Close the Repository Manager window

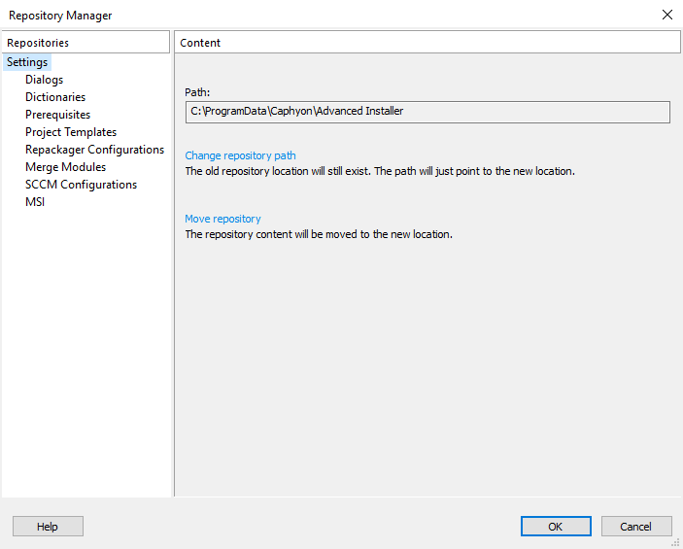[666, 15]
